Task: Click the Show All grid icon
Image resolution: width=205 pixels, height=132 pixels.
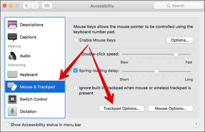Action: [x=47, y=6]
